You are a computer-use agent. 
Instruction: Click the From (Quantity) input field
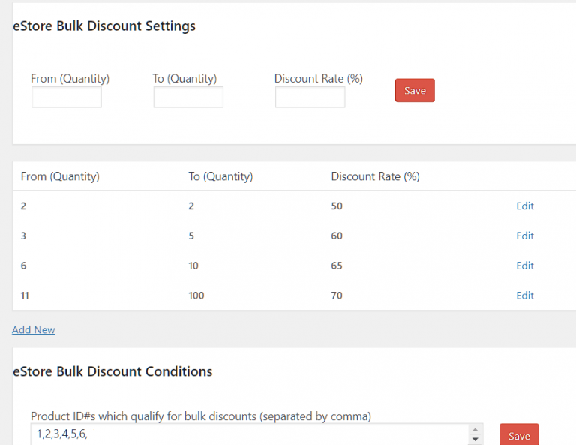67,97
